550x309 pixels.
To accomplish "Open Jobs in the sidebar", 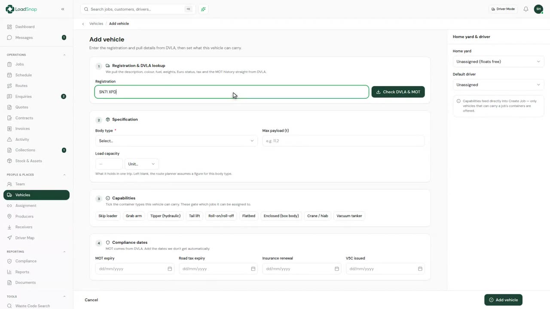I will tap(37, 64).
